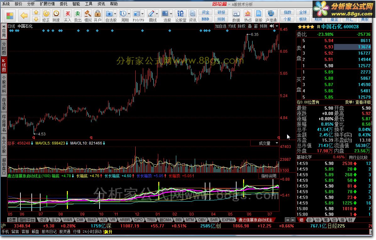Click the 指数 toolbar button
Viewport: 376px width, 240px height.
[x=287, y=12]
